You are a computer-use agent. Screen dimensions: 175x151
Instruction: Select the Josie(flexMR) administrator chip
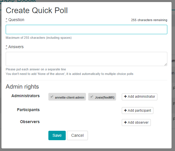point(102,97)
